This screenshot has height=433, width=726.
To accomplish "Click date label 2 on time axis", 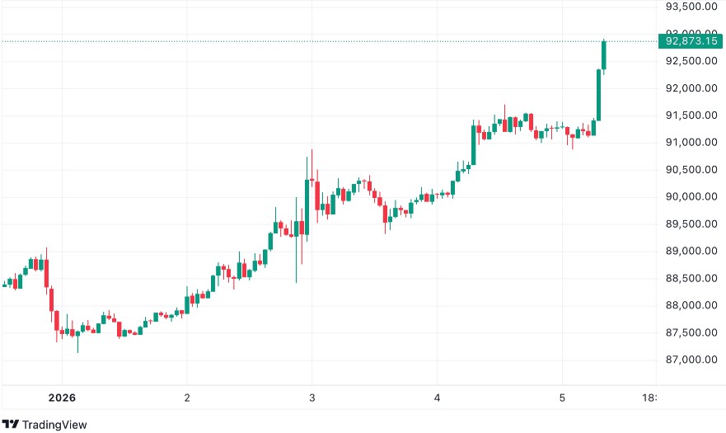I will point(187,398).
